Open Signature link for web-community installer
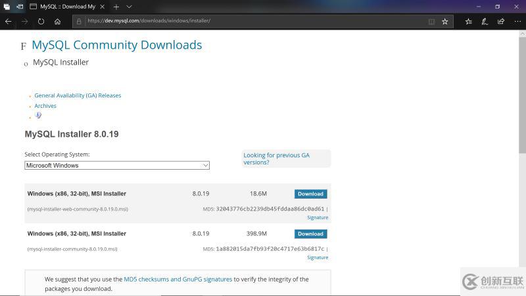This screenshot has width=526, height=296. 318,218
